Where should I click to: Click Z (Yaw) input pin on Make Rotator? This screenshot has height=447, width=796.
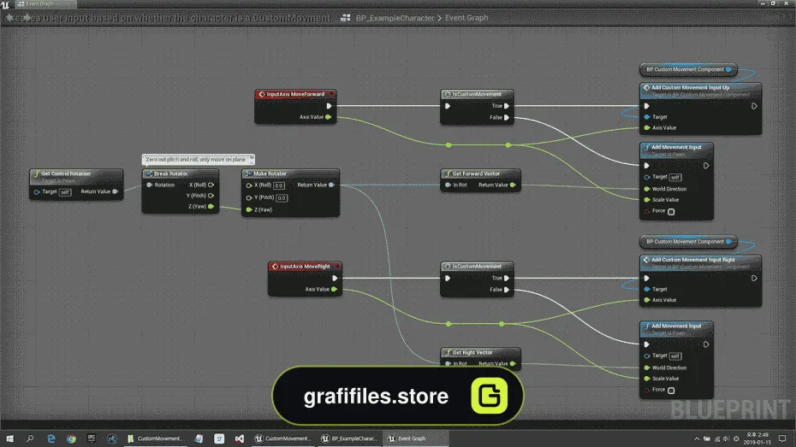(249, 209)
